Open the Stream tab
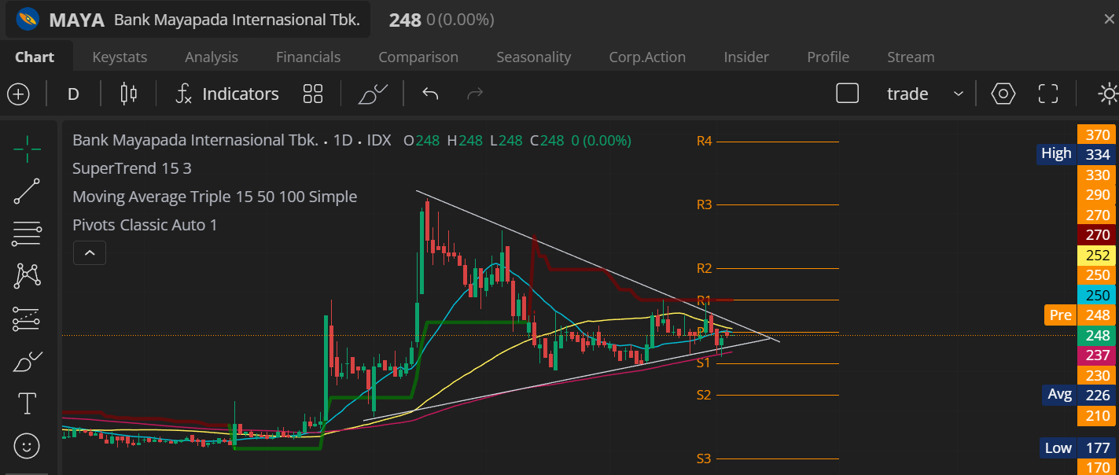Screen dimensions: 1119x475 coord(911,57)
